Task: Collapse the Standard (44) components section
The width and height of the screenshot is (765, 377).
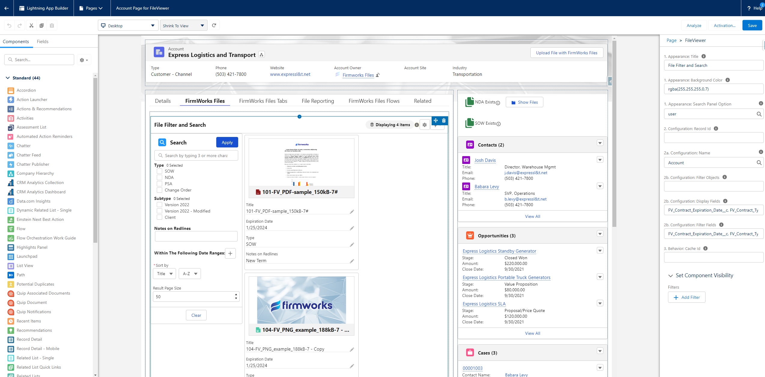Action: pos(8,78)
